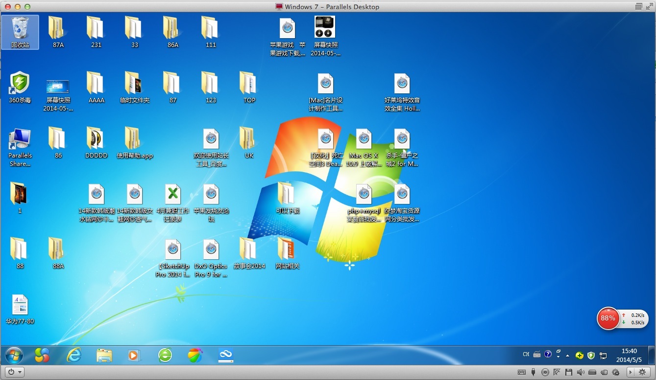The image size is (656, 380).
Task: Open the Recycle Bin (回收站) desktop icon
Action: pyautogui.click(x=20, y=29)
